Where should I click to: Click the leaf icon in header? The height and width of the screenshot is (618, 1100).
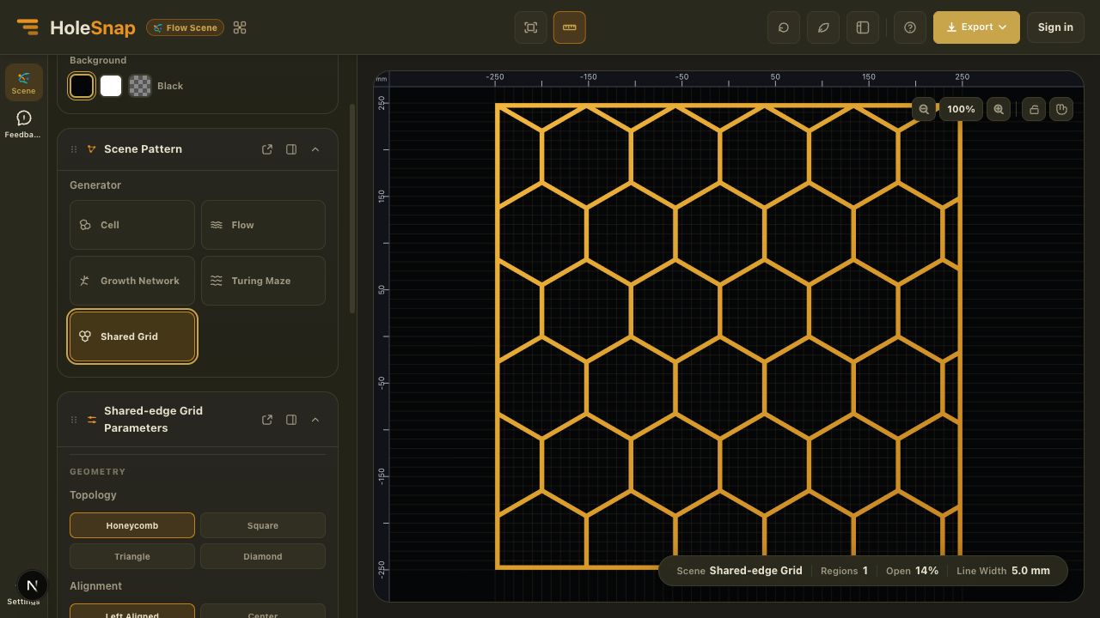[823, 27]
